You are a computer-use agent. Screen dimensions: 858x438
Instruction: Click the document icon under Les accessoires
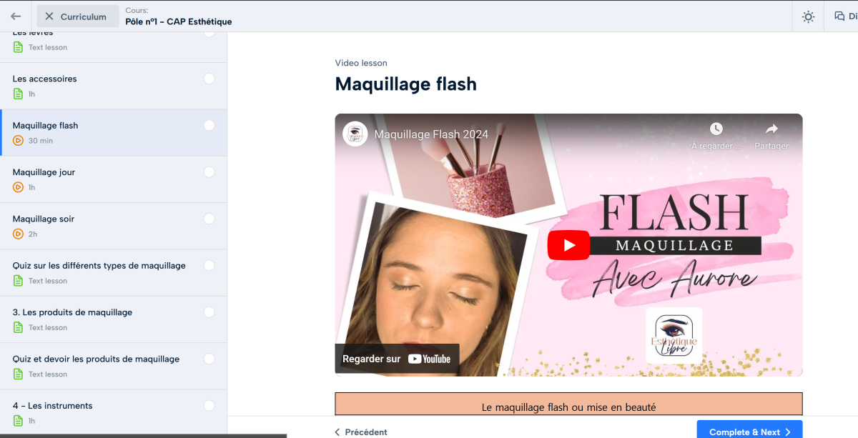coord(19,94)
